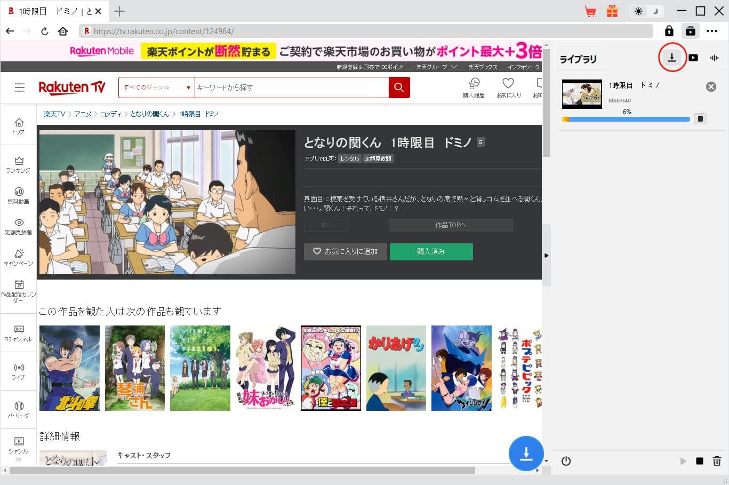Image resolution: width=729 pixels, height=485 pixels.
Task: Open the 1時限目 ドミノ thumbnail in library
Action: click(x=582, y=94)
